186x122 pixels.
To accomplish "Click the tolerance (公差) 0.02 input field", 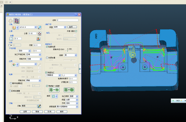I will 33,33.
